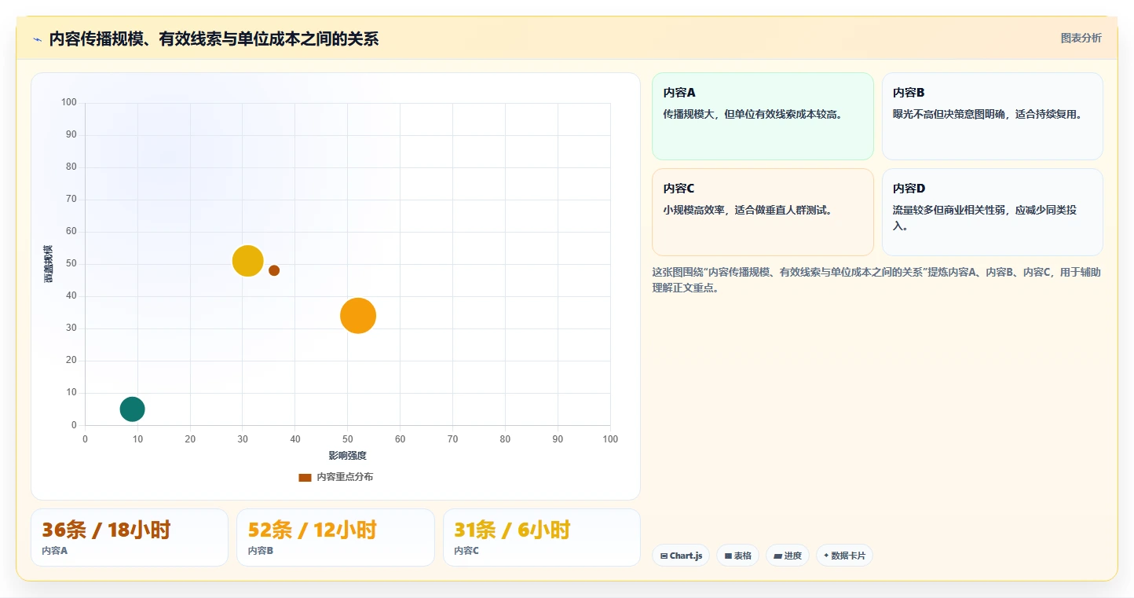This screenshot has height=598, width=1134.
Task: Click the 表格 tag
Action: pyautogui.click(x=737, y=556)
